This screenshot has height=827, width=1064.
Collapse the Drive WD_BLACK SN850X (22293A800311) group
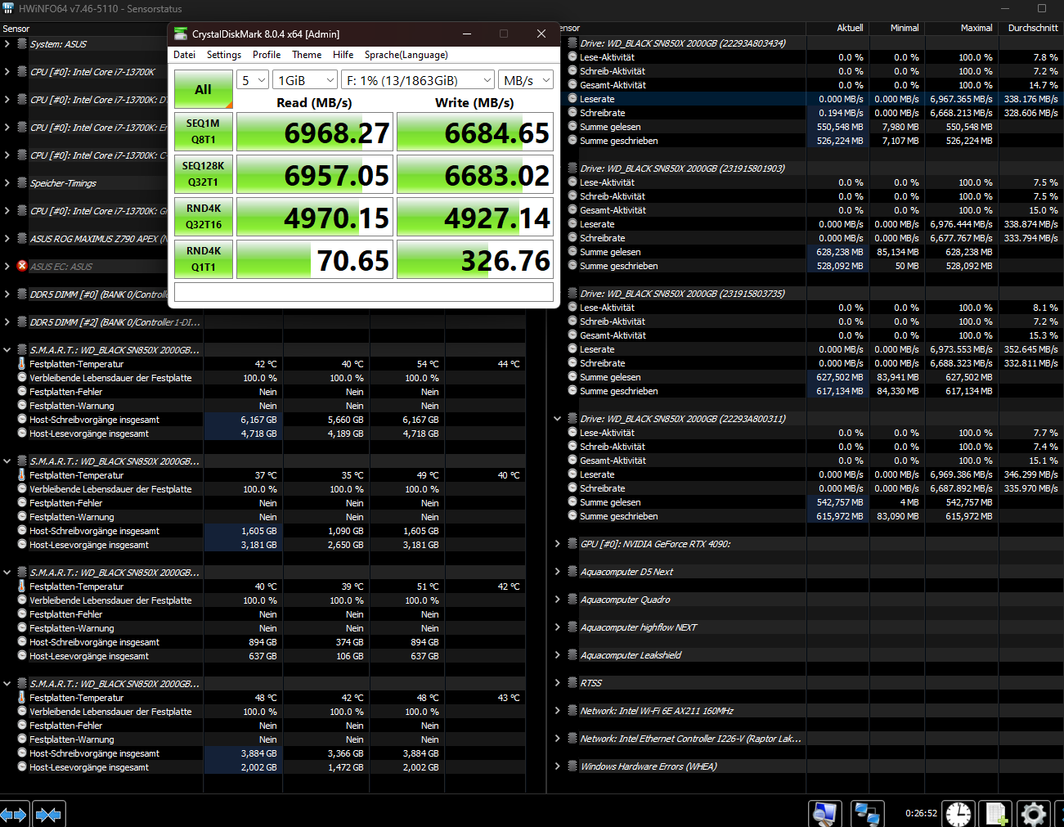point(558,418)
